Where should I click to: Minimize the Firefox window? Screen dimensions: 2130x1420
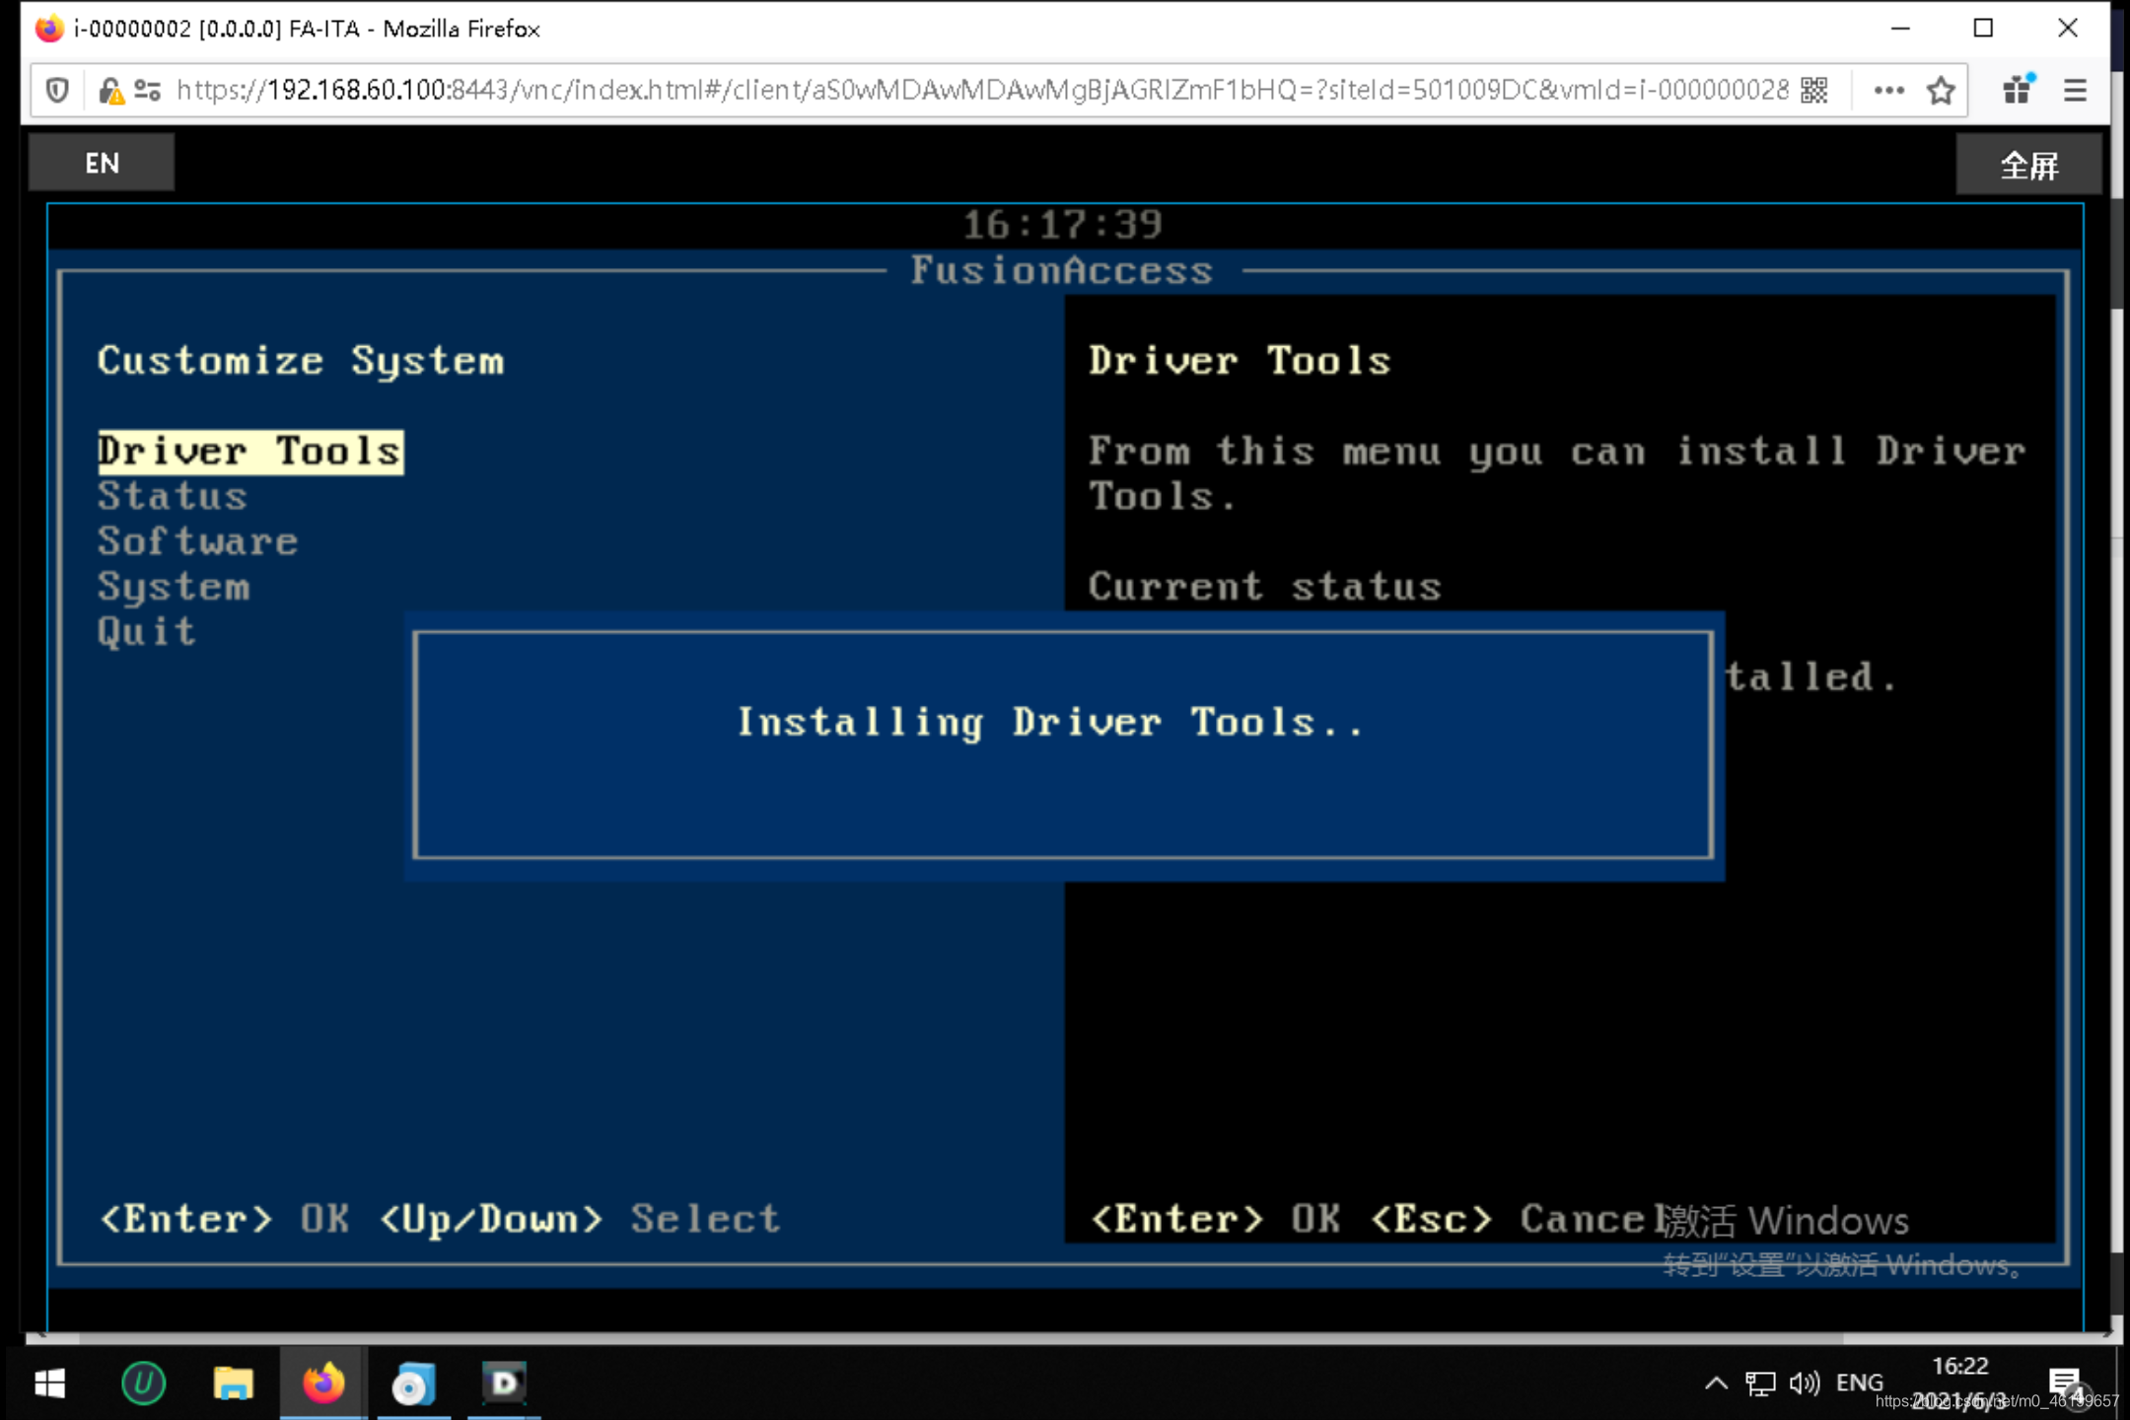(1900, 29)
